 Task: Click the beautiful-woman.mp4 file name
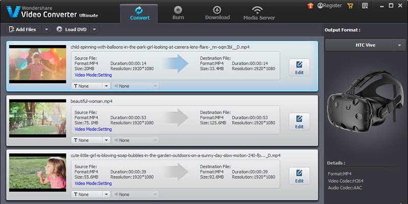click(92, 101)
